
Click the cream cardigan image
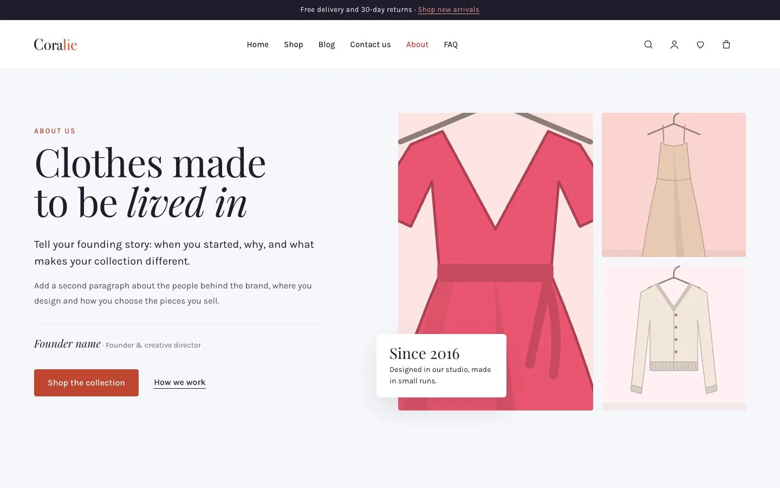click(674, 338)
